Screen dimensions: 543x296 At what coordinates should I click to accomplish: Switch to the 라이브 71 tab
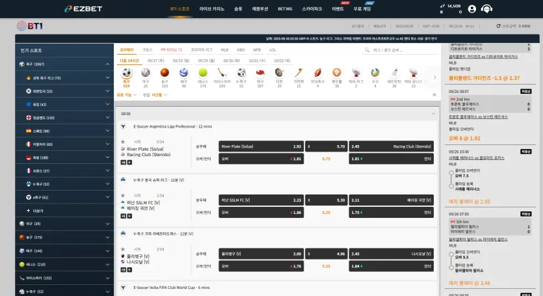click(x=172, y=50)
